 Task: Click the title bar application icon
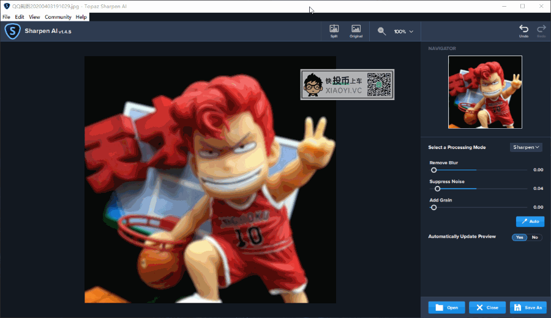pos(7,6)
